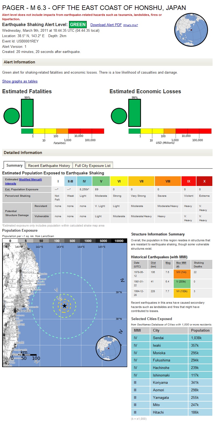Click the City column header
The height and width of the screenshot is (423, 215).
[169, 330]
